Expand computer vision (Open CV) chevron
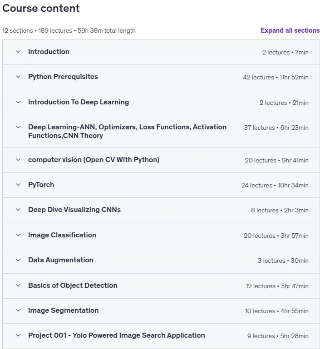This screenshot has height=349, width=320. point(18,160)
